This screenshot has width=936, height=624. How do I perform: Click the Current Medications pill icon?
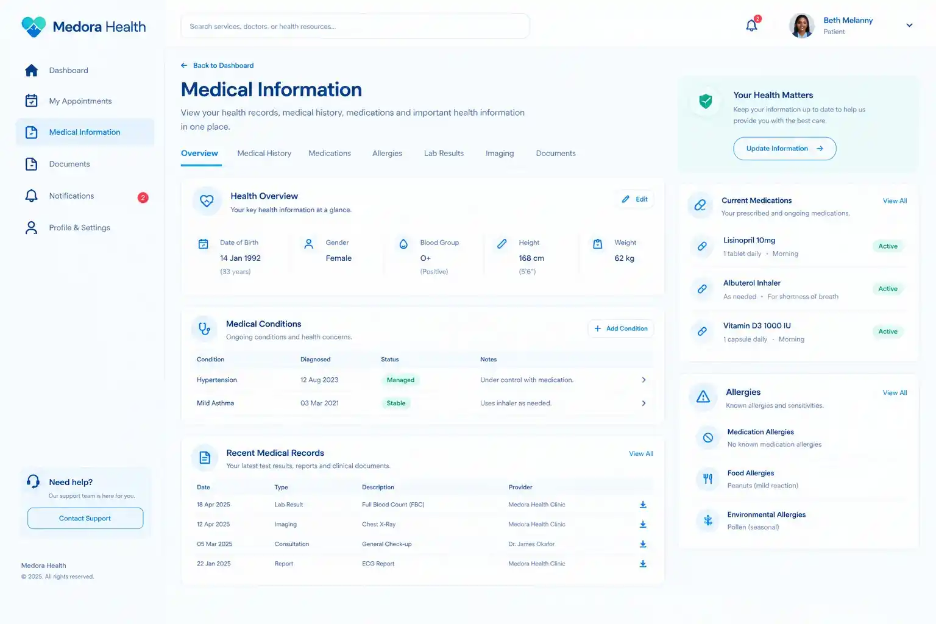[700, 205]
